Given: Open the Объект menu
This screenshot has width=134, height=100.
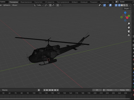Looking at the screenshot, I should 15,5.
